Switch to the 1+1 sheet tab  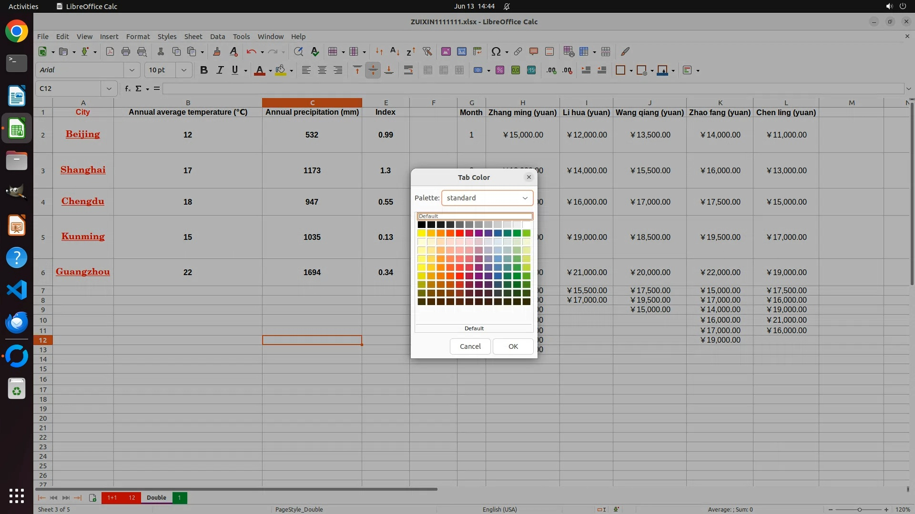[112, 498]
